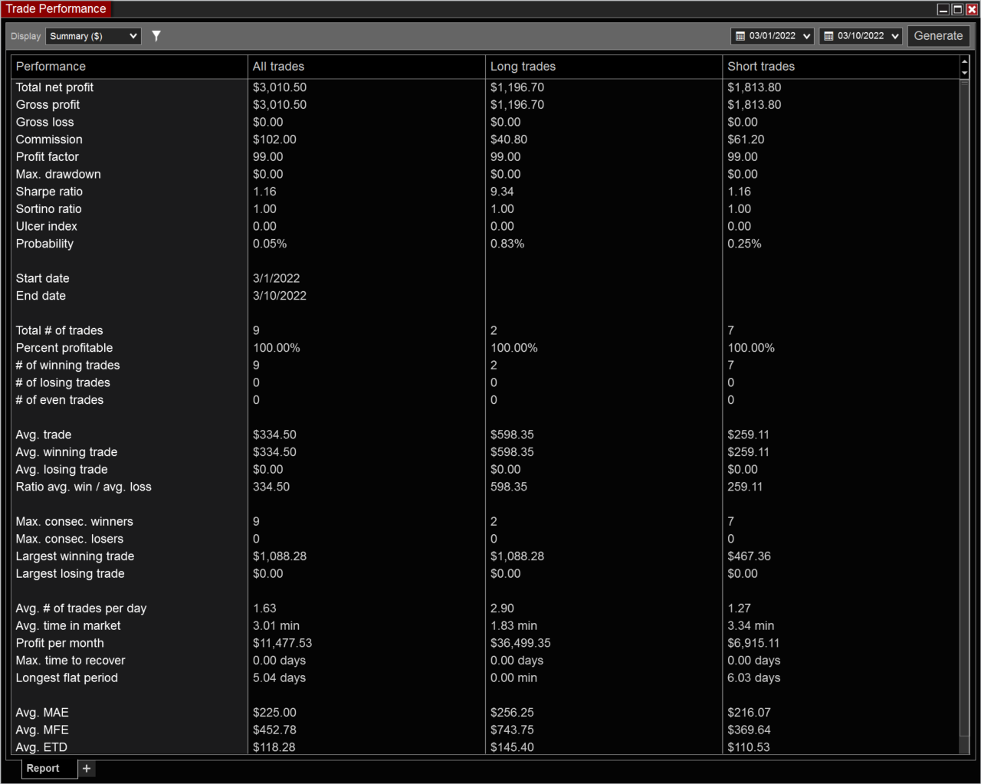Image resolution: width=981 pixels, height=784 pixels.
Task: Click the Percent profitable row label
Action: [x=64, y=348]
